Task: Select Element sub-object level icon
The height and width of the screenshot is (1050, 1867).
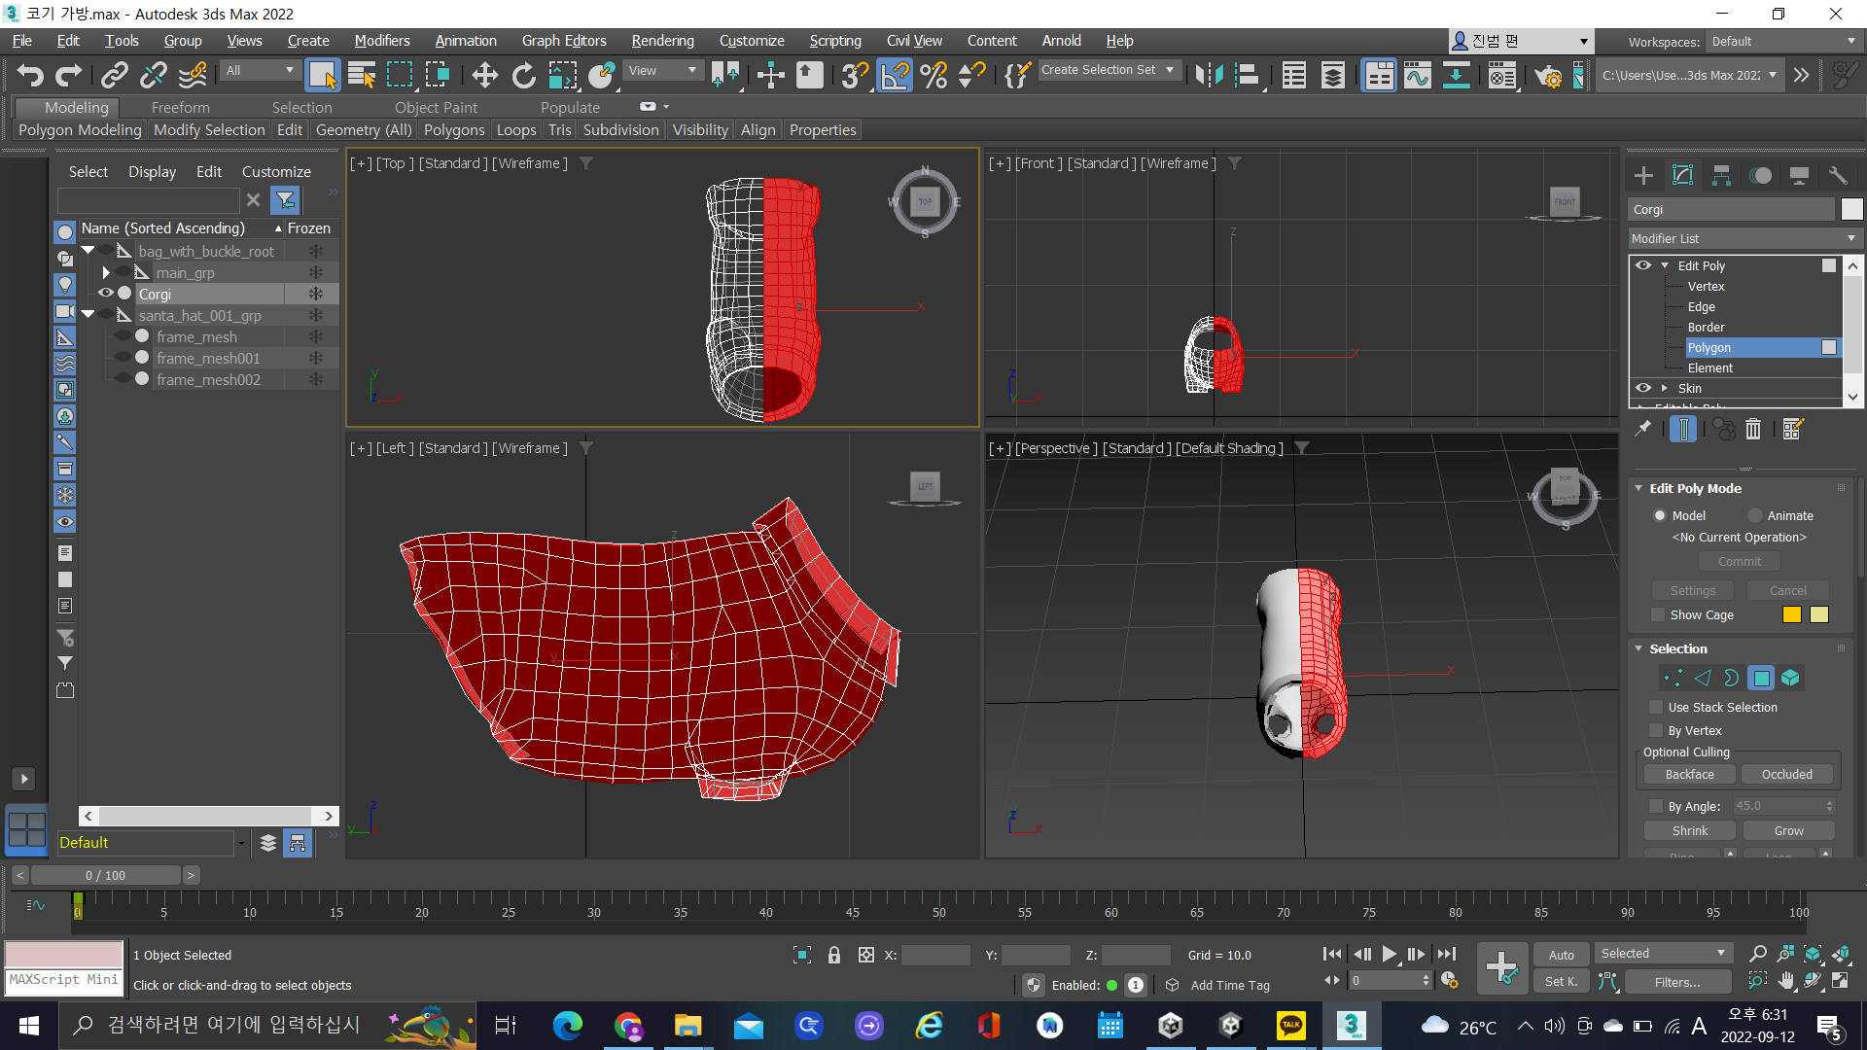Action: click(x=1790, y=678)
